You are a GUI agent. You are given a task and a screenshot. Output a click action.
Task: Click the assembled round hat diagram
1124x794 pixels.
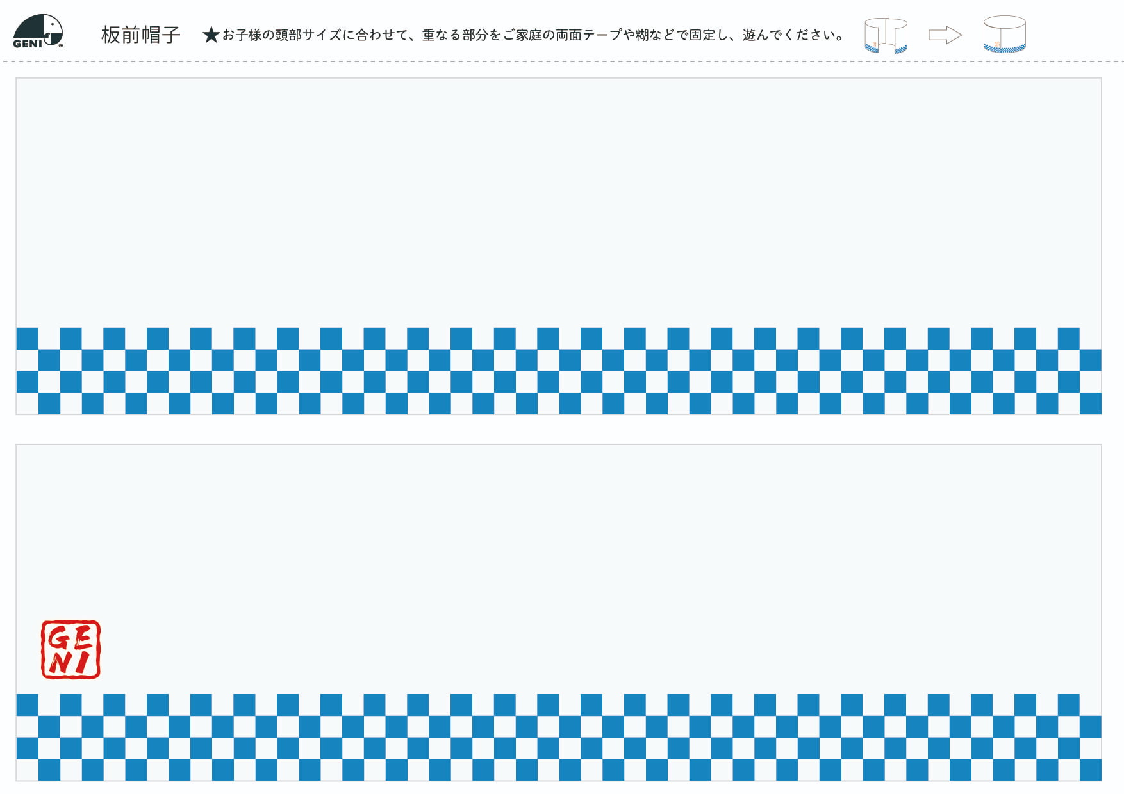(1004, 35)
